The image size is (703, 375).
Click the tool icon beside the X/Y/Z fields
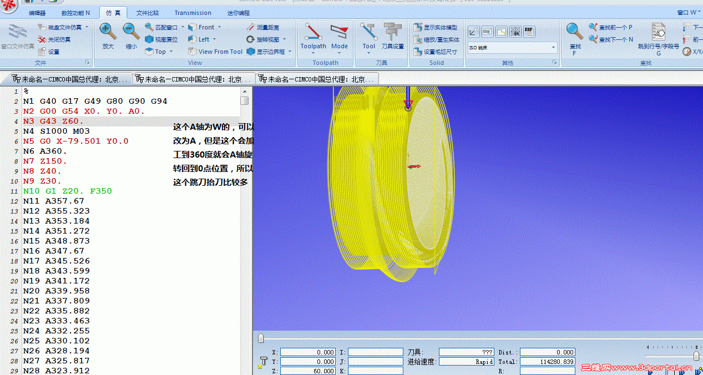point(262,362)
